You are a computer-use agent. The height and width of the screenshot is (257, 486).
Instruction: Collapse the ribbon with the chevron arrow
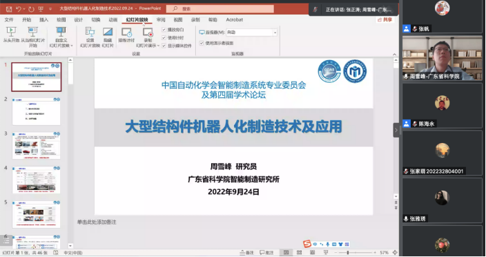395,55
